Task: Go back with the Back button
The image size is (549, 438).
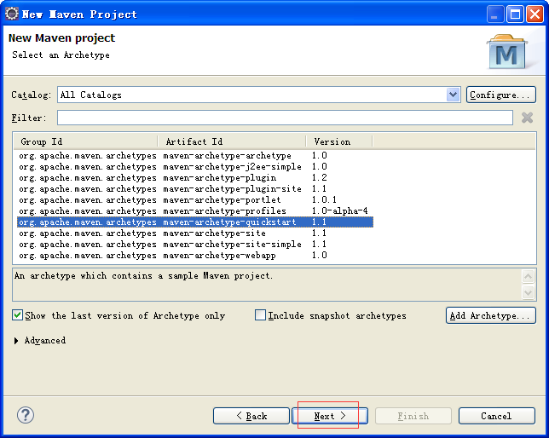Action: click(x=251, y=416)
